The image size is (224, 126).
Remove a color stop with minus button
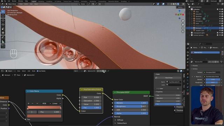point(33,104)
